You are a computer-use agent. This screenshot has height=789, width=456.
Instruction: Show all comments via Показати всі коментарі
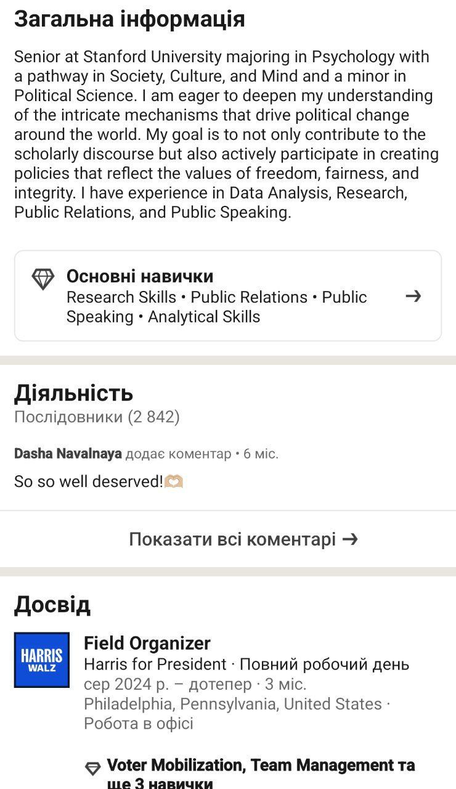[233, 539]
